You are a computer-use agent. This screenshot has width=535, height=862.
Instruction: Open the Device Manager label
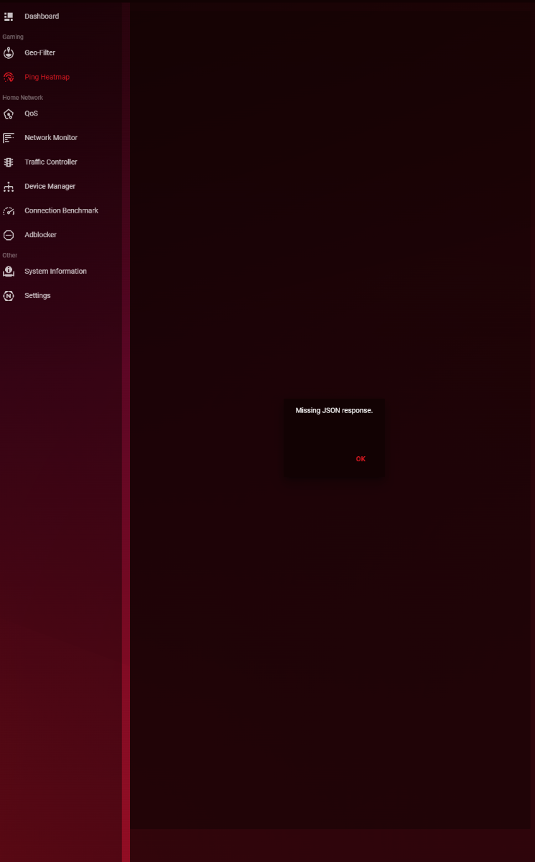(50, 187)
